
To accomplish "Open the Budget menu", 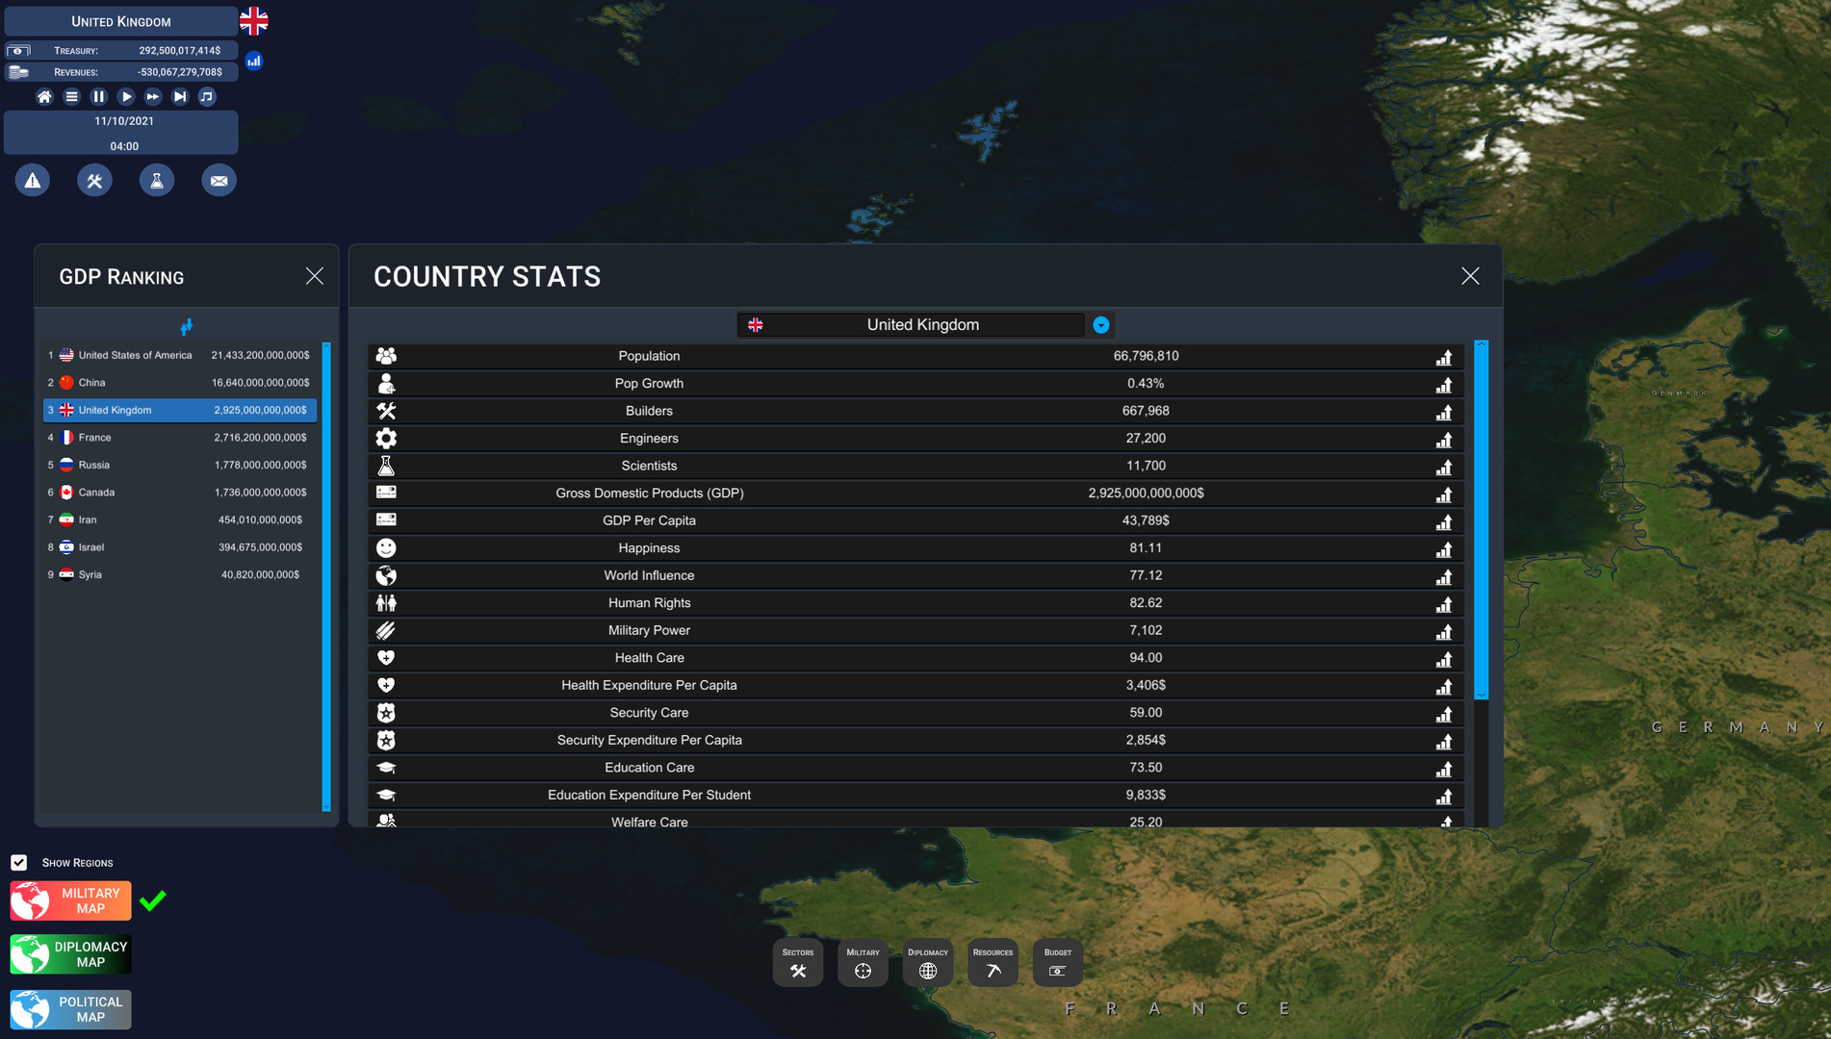I will 1057,962.
